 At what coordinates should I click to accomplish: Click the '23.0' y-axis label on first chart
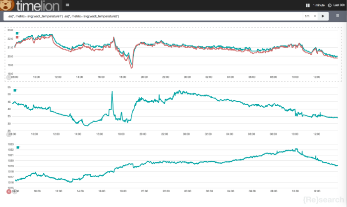[10, 30]
